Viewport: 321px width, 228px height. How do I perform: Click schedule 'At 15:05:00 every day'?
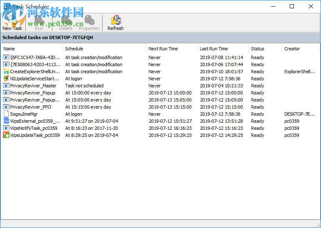pos(88,100)
